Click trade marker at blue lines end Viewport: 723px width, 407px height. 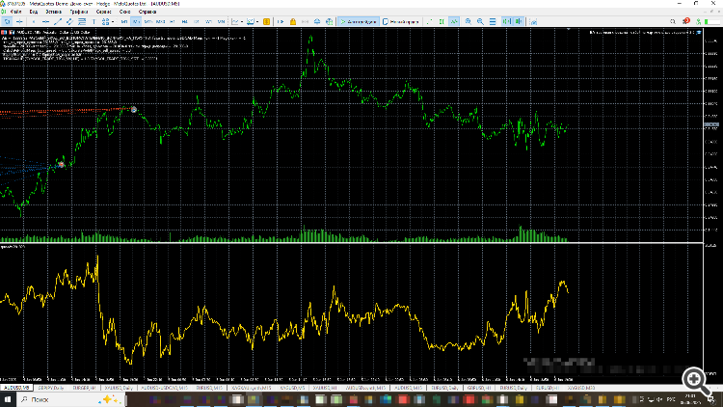point(61,165)
